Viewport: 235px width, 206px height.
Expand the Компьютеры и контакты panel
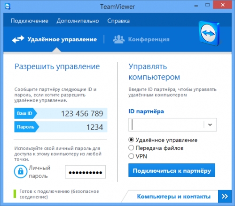click(x=173, y=197)
